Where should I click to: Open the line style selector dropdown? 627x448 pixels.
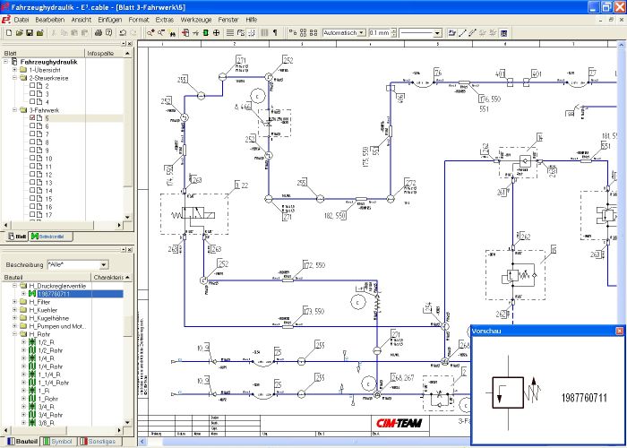(x=437, y=33)
